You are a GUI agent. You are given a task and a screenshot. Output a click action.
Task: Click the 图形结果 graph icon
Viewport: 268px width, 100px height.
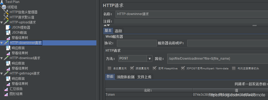click(x=6, y=94)
